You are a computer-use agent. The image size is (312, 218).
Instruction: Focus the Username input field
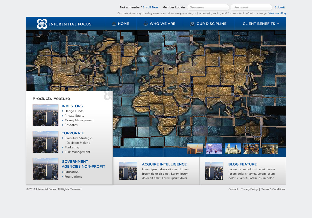tap(208, 7)
